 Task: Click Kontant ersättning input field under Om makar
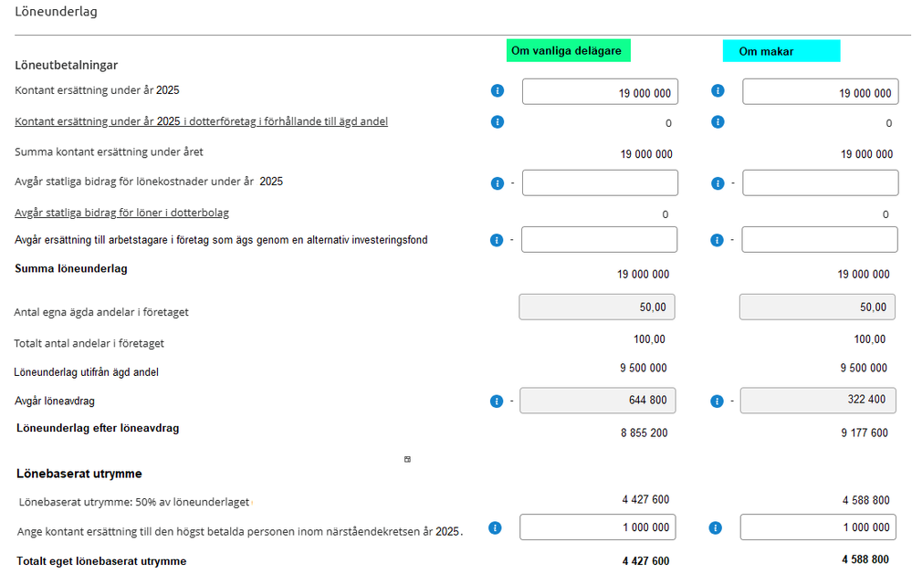(820, 92)
